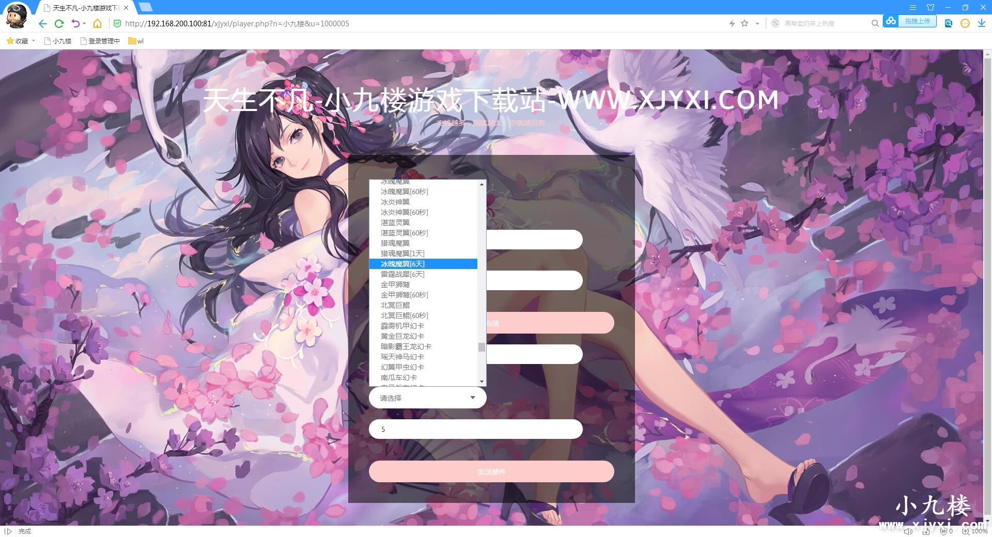Toggle the AD blocker shield in status bar

[945, 531]
